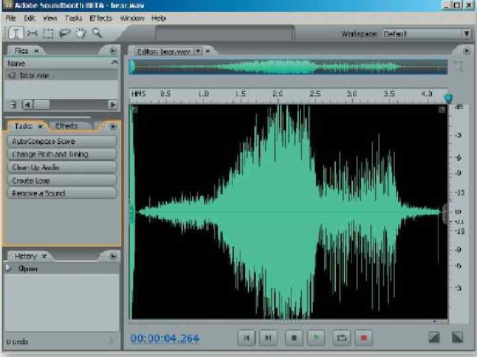Click the Record button
The image size is (477, 357).
coord(364,338)
